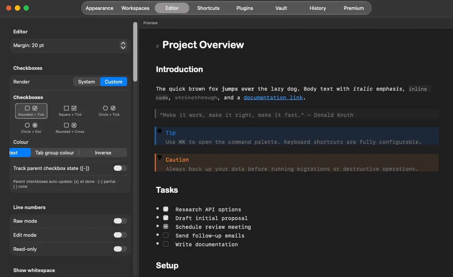Click the Tip callout title
This screenshot has width=453, height=277.
click(x=170, y=133)
